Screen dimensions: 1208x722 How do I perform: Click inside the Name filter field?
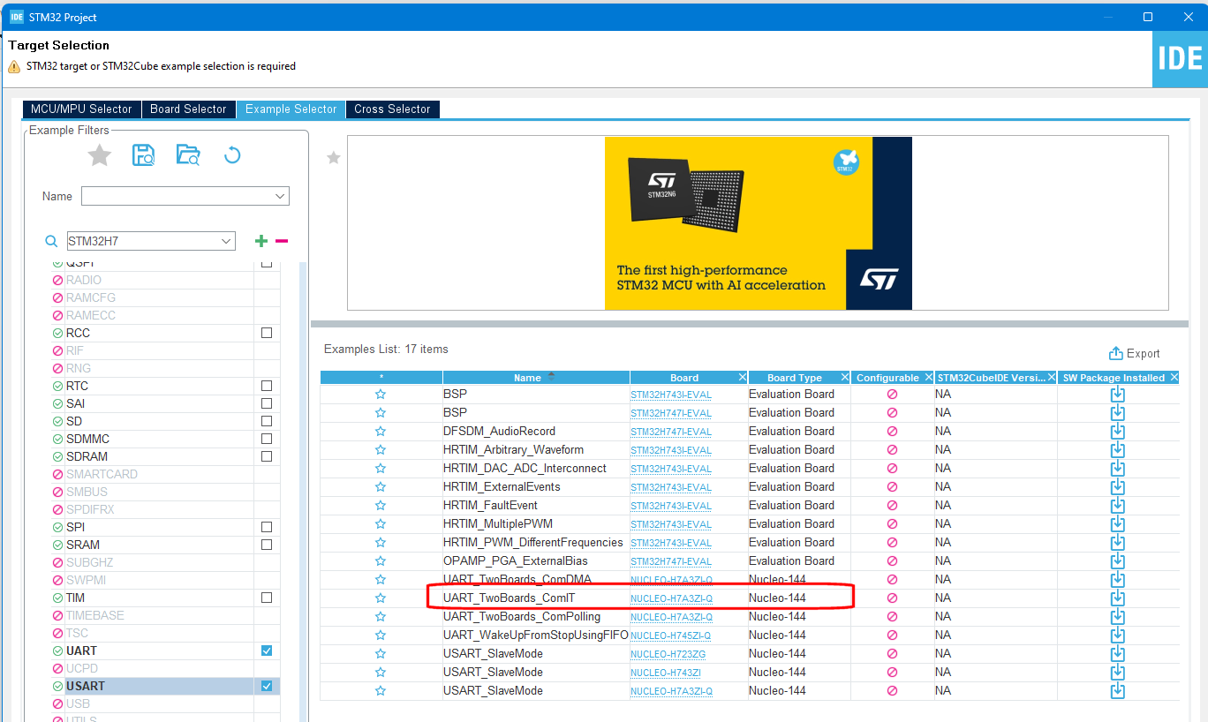pyautogui.click(x=177, y=196)
